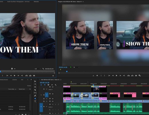Lock the Video 4 track
Viewport: 149px width, 115px height.
(44, 89)
